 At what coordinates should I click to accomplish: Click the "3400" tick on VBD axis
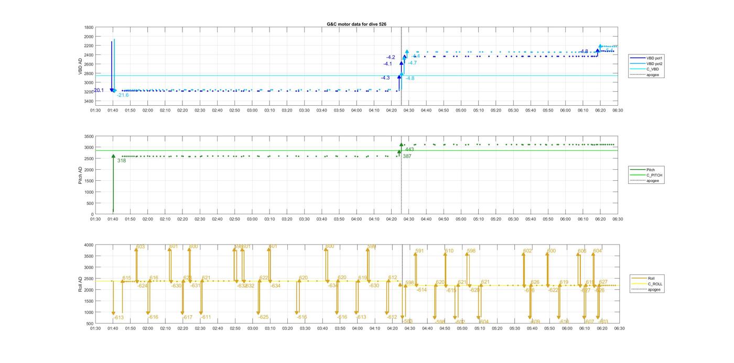[89, 101]
